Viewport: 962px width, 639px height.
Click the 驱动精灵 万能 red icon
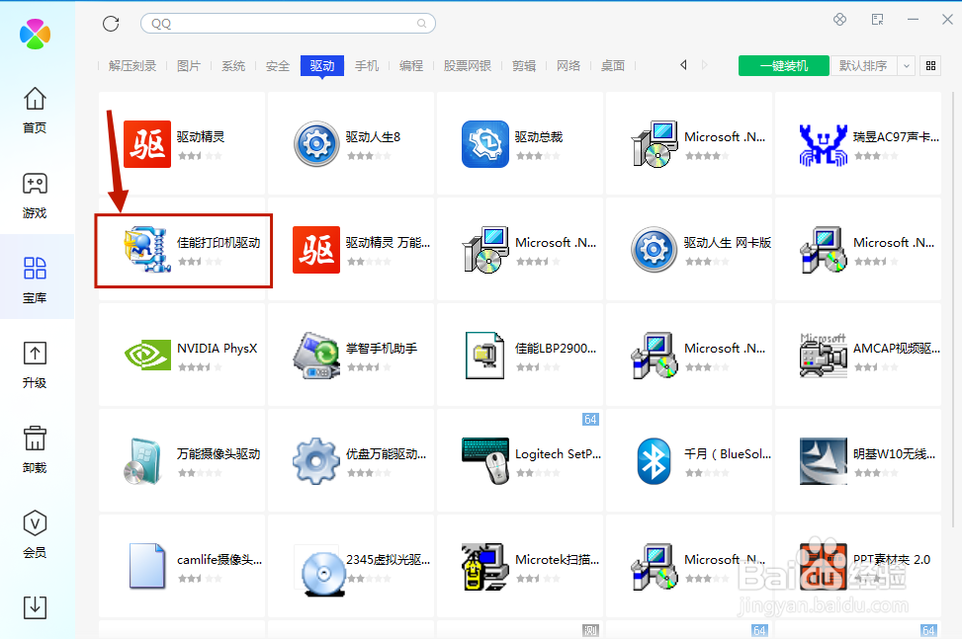(316, 250)
